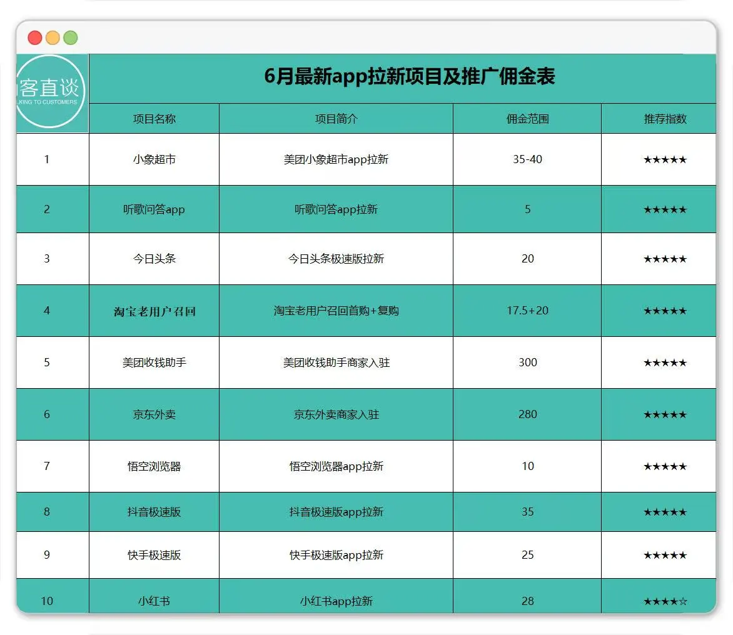Select the 抖音极速版 project name cell
733x635 pixels.
tap(154, 512)
